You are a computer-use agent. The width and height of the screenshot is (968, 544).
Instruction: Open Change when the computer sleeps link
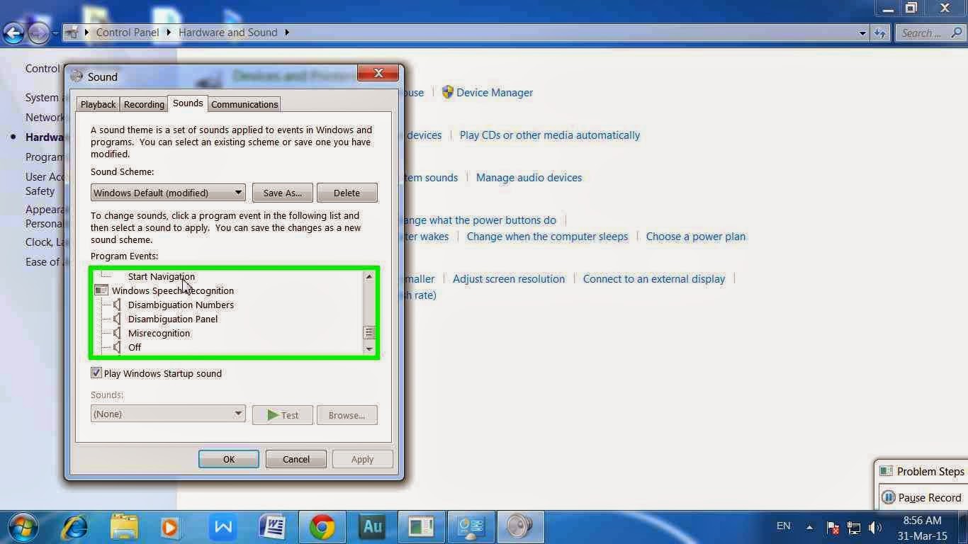click(x=547, y=237)
